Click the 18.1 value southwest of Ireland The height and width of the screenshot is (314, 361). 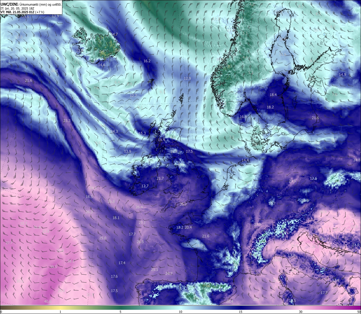tap(116, 218)
